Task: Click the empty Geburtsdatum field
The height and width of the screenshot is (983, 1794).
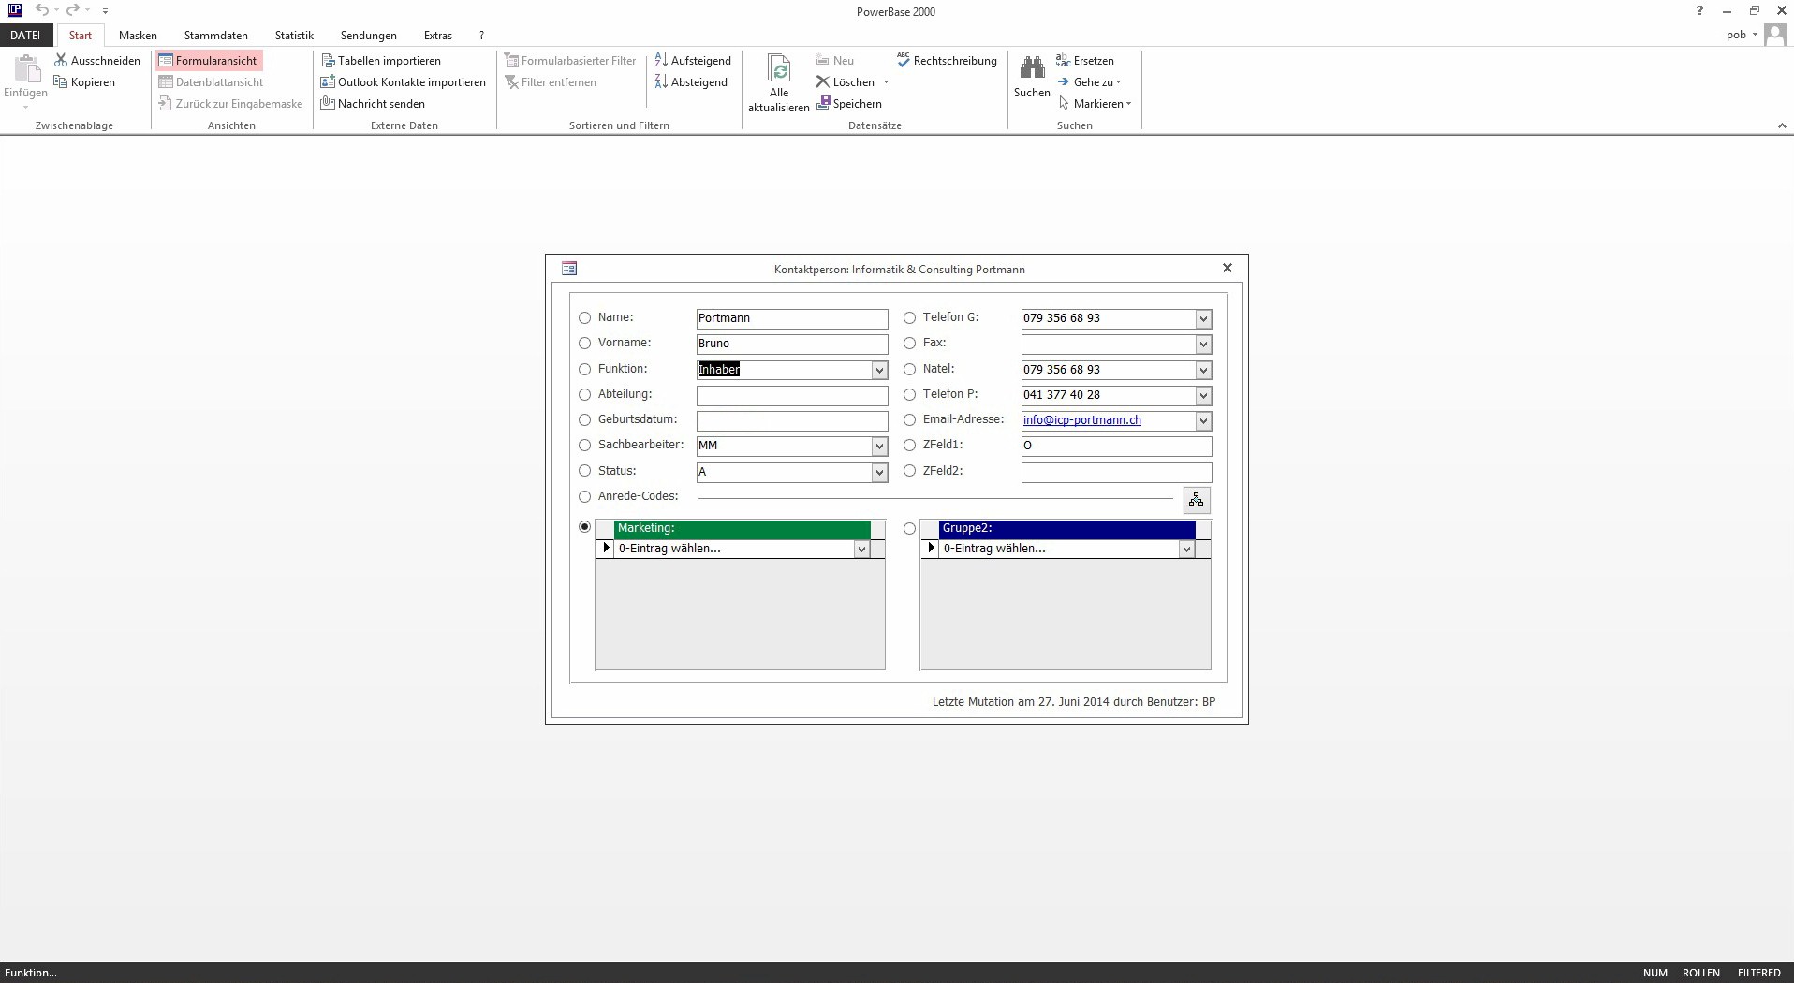Action: (x=792, y=421)
